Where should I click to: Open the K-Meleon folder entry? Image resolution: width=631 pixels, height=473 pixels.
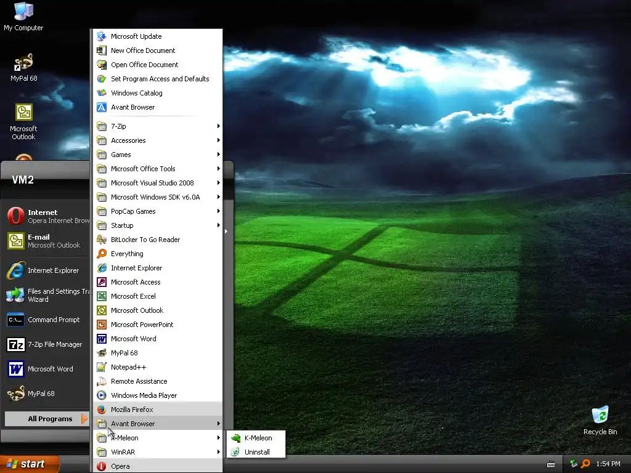pos(157,438)
